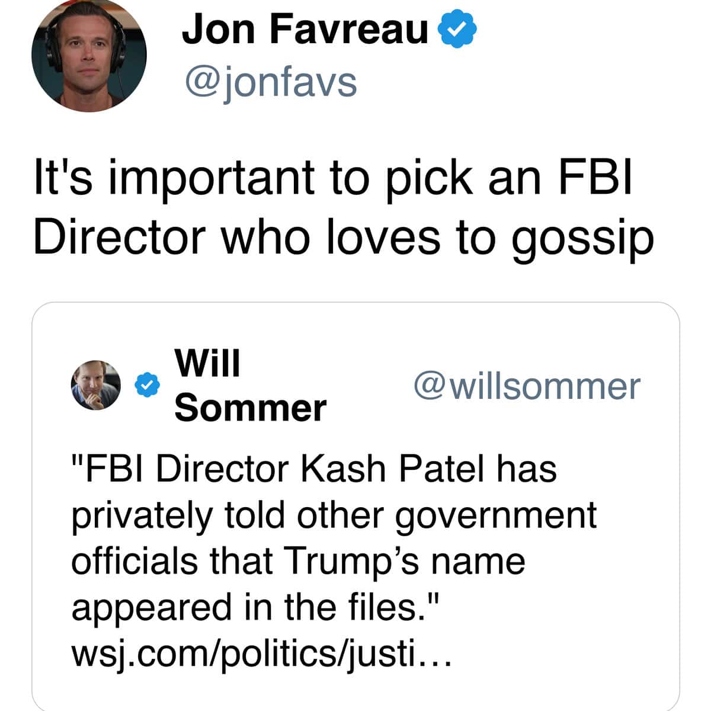
Task: Open Will Sommer's small avatar
Action: pyautogui.click(x=95, y=385)
